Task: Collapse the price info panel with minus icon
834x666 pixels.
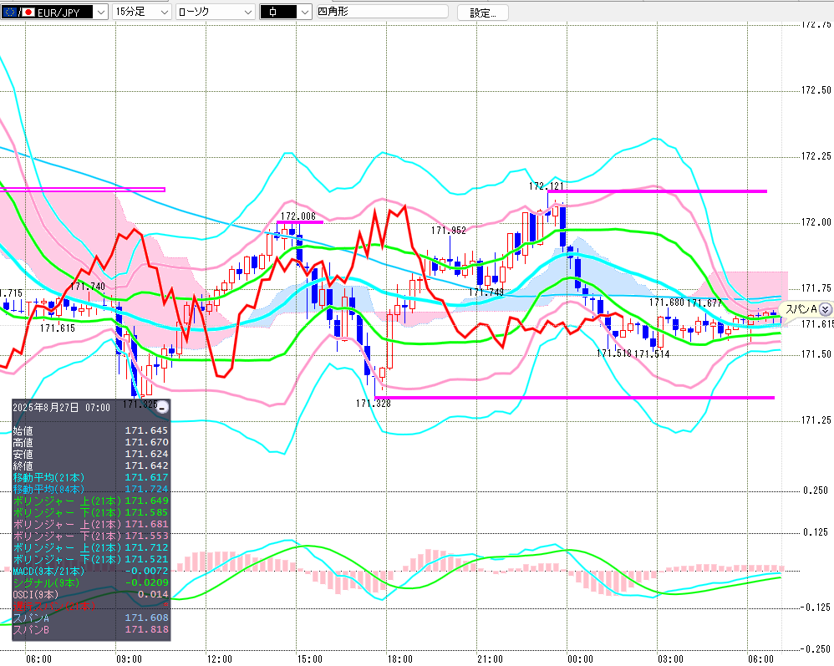Action: [x=163, y=408]
